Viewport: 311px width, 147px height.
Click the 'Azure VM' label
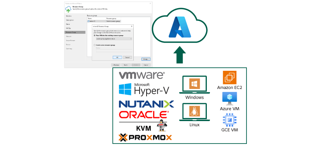click(229, 109)
